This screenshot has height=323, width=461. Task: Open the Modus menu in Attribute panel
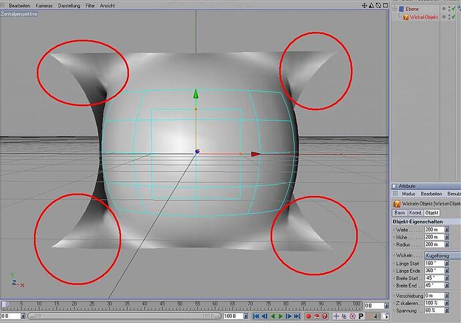pos(408,194)
